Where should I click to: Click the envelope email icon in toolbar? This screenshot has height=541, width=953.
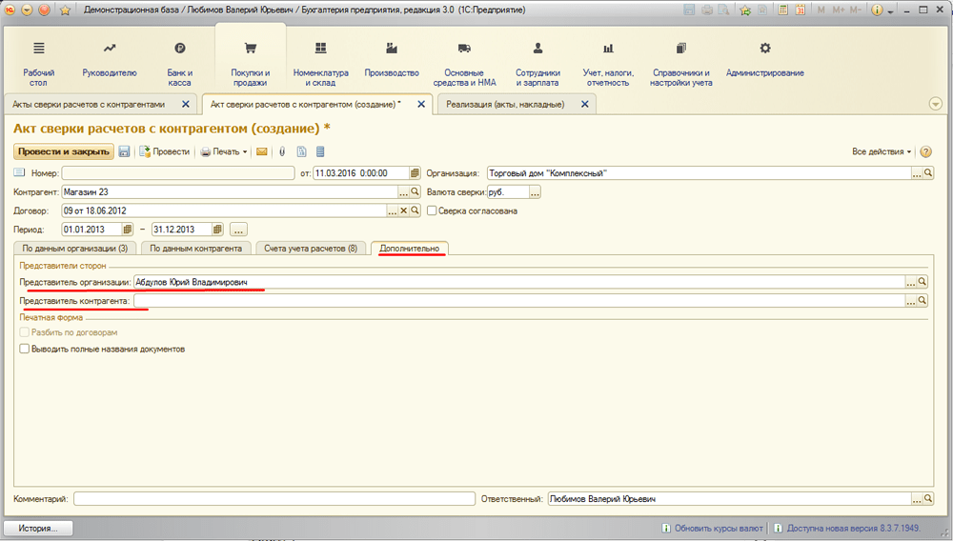click(x=262, y=151)
